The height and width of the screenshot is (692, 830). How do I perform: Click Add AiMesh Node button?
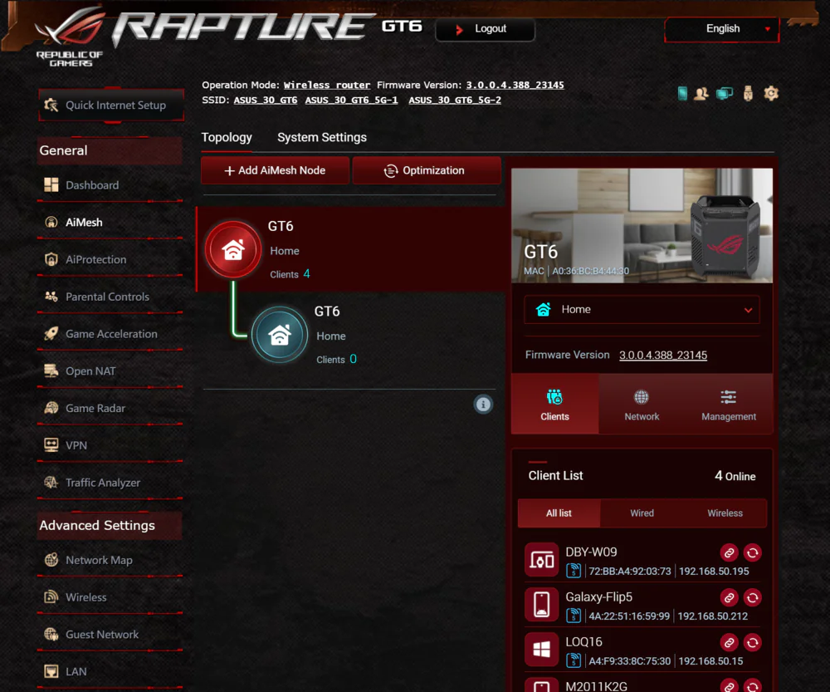pos(275,170)
